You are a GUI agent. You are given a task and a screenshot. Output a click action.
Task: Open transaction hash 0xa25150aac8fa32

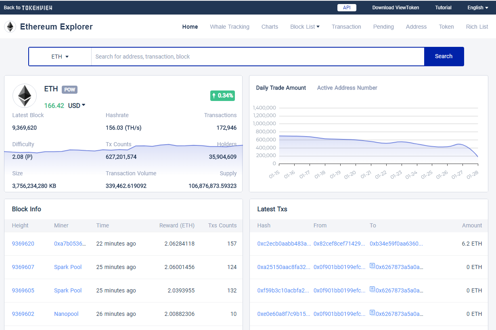(x=284, y=267)
